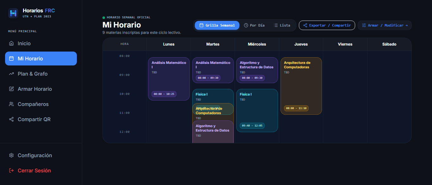Click the edit icon beside Armar Horario

pyautogui.click(x=11, y=89)
